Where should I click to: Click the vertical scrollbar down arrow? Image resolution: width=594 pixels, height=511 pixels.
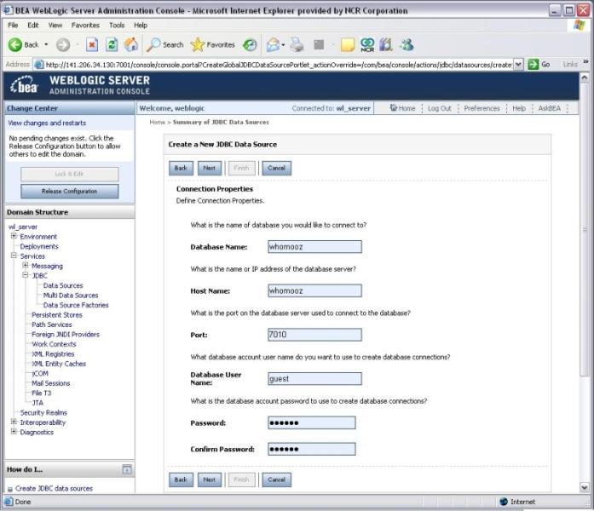point(585,487)
